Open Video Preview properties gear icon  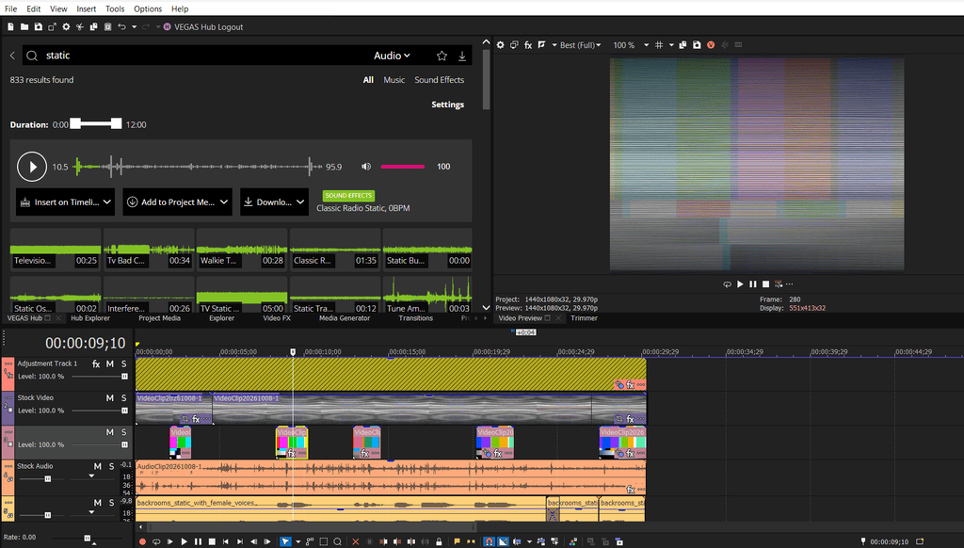pos(501,45)
